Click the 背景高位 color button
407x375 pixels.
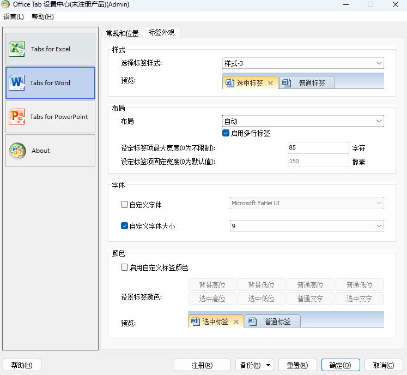click(x=212, y=285)
